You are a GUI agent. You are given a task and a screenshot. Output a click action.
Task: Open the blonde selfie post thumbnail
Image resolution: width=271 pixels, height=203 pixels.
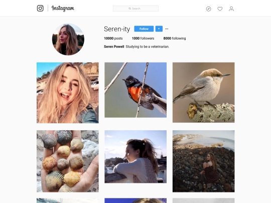tap(68, 93)
